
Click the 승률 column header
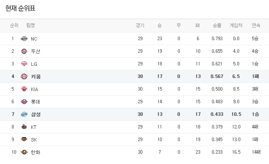click(217, 25)
